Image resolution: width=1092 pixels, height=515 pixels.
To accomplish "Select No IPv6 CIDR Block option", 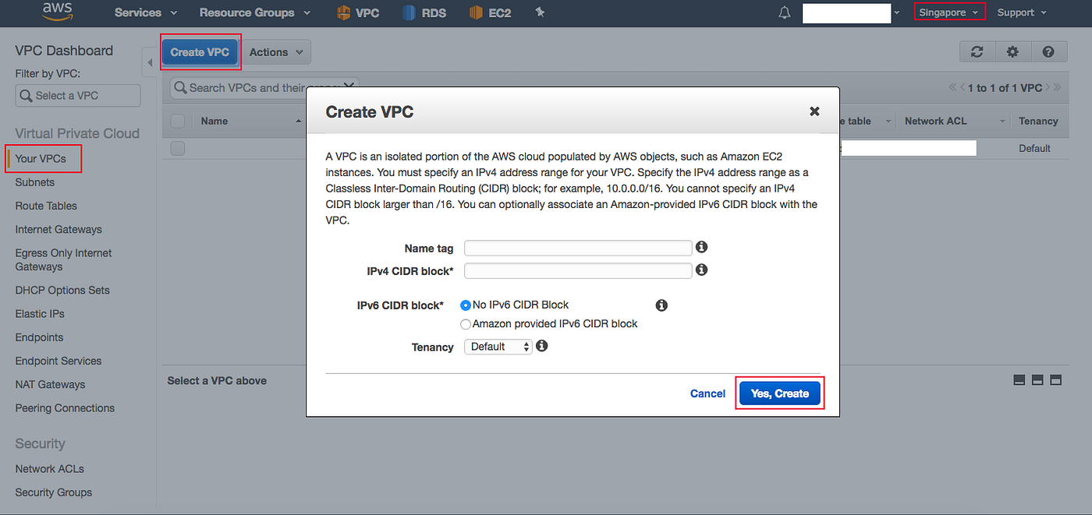I will 465,305.
